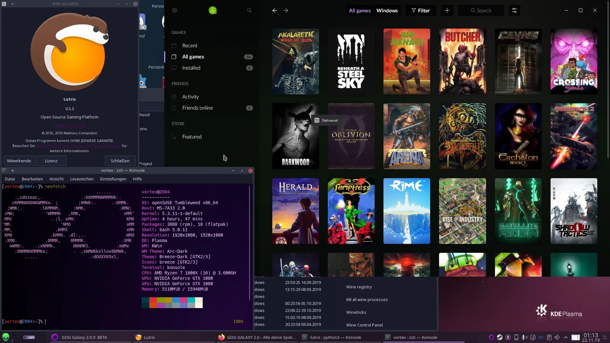Click the Steam tray icon
This screenshot has height=343, width=610.
point(500,337)
